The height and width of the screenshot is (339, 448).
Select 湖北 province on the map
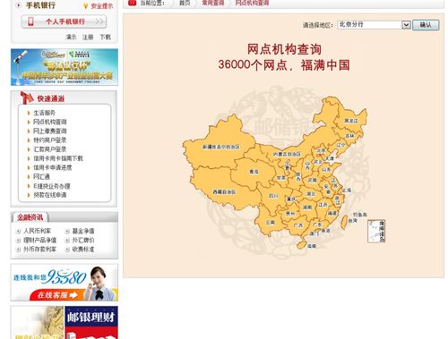[311, 194]
